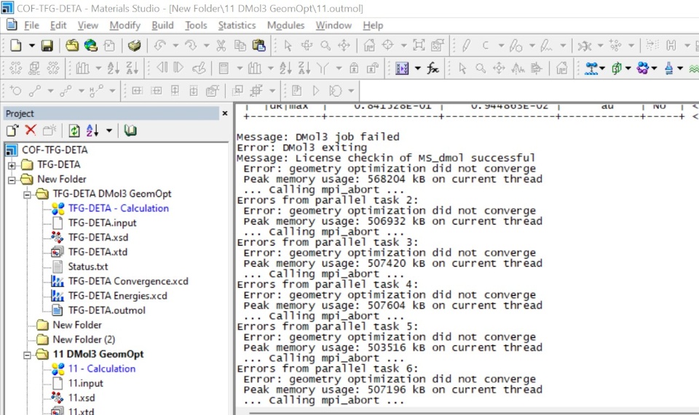Select the 3D rotation tool
This screenshot has height=415, width=699.
click(307, 45)
